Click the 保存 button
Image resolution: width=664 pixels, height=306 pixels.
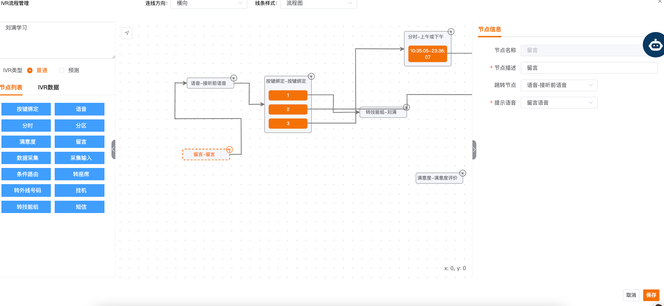(651, 295)
